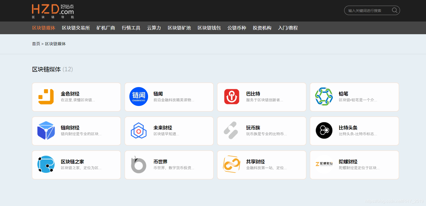The height and width of the screenshot is (206, 426).
Task: Click description '在这里,读懂区块链...'
Action: (x=78, y=100)
